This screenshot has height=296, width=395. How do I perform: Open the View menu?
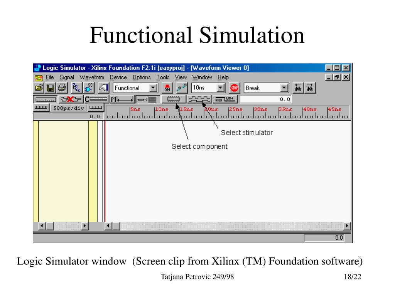(x=181, y=77)
